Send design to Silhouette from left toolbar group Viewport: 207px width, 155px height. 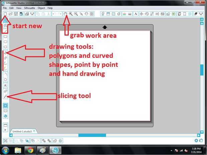pos(32,14)
